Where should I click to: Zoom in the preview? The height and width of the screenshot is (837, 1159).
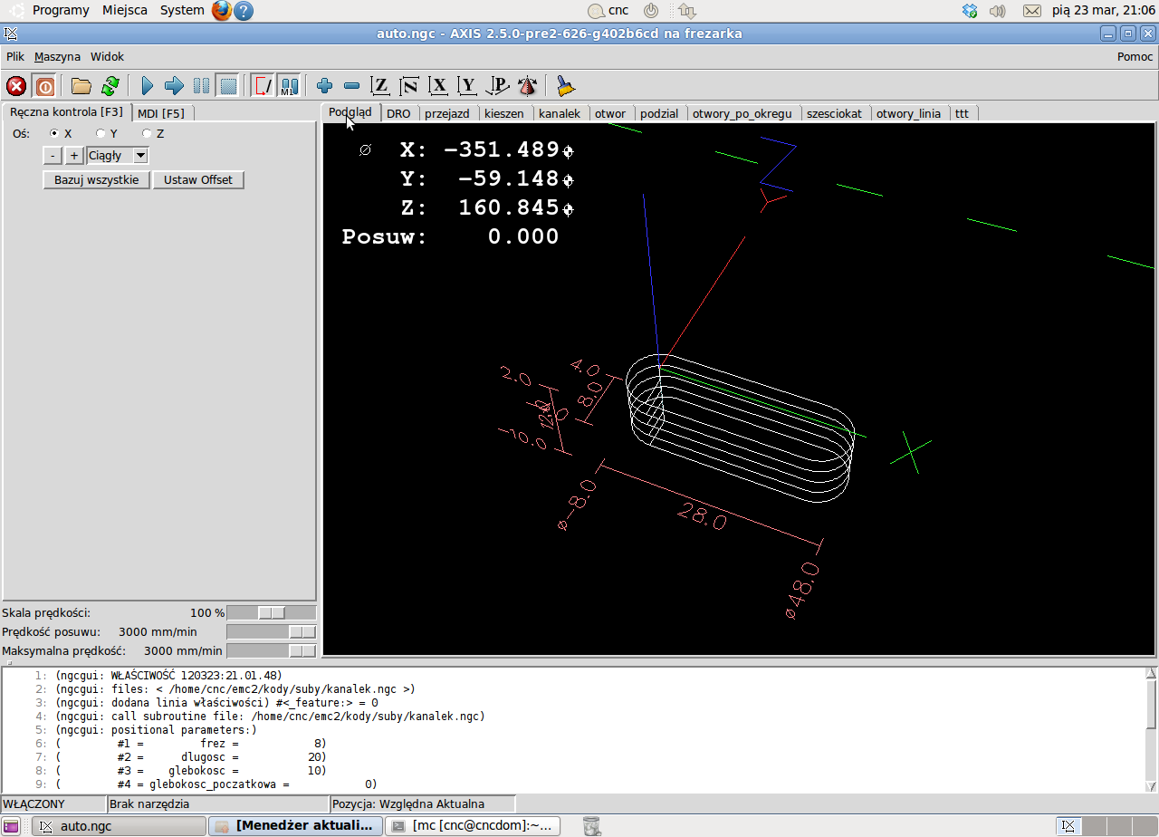point(324,86)
